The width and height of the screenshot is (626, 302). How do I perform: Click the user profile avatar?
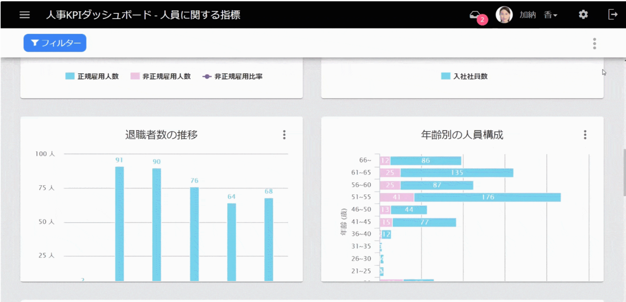[504, 15]
